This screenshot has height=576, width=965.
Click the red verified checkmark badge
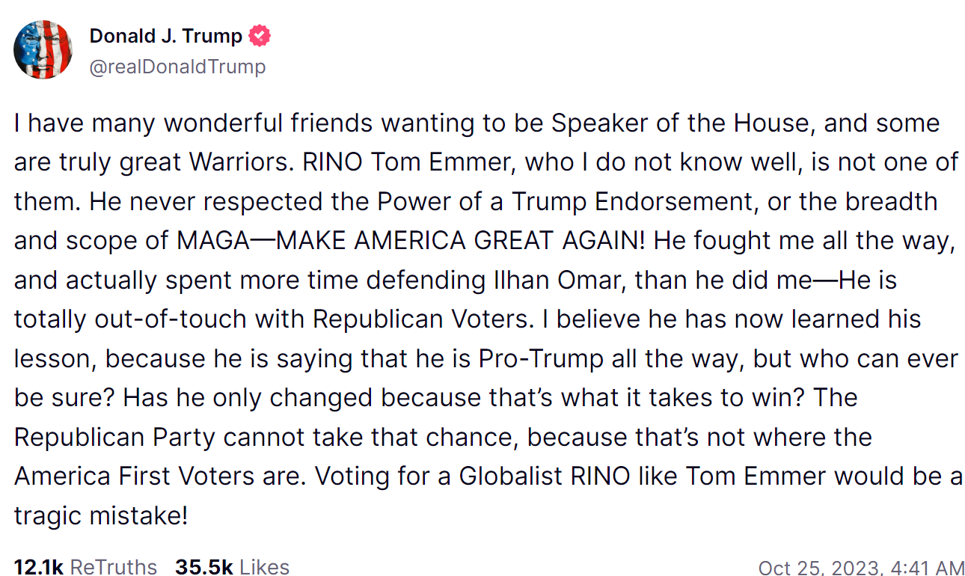(260, 35)
